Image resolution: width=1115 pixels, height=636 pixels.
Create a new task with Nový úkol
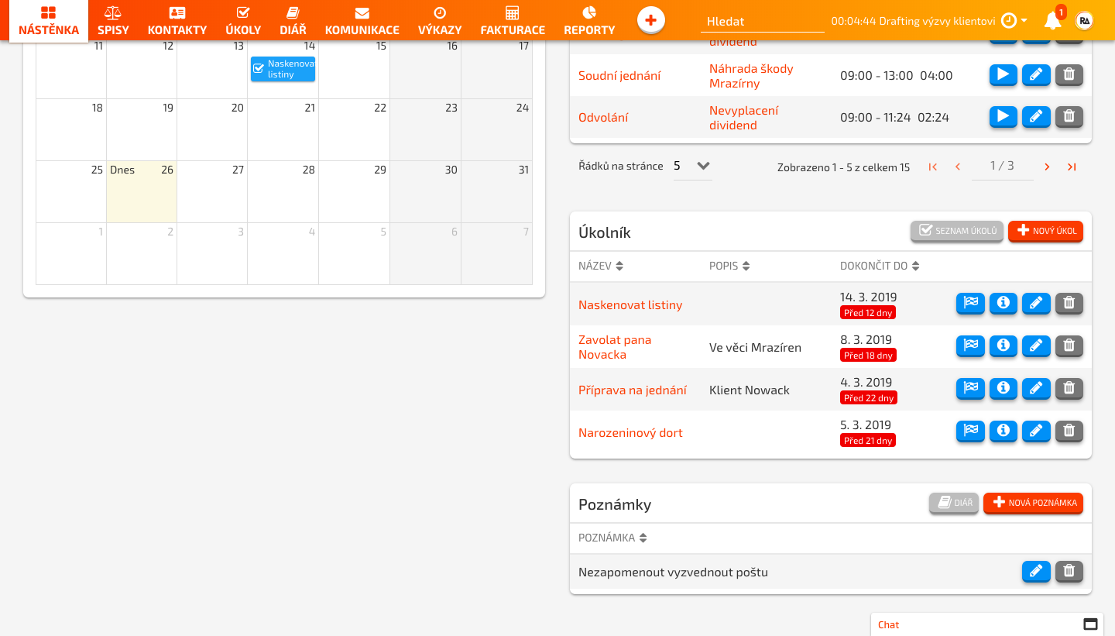click(x=1045, y=231)
